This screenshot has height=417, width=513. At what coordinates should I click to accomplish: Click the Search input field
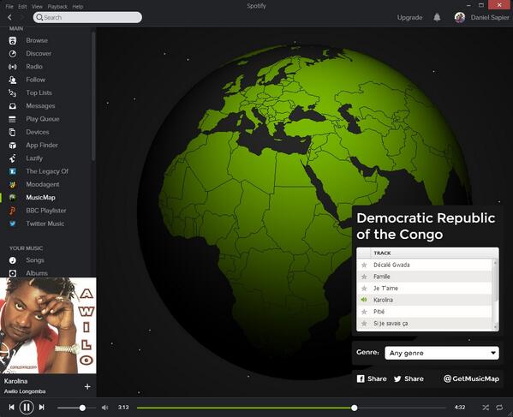pos(87,17)
